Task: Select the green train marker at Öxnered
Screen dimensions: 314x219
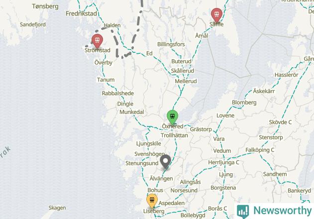Action: point(172,117)
